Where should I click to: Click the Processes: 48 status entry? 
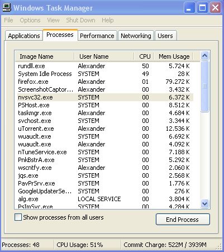click(x=21, y=245)
